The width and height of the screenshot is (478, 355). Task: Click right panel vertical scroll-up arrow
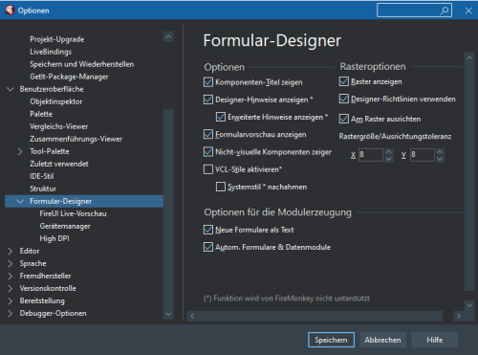point(469,57)
